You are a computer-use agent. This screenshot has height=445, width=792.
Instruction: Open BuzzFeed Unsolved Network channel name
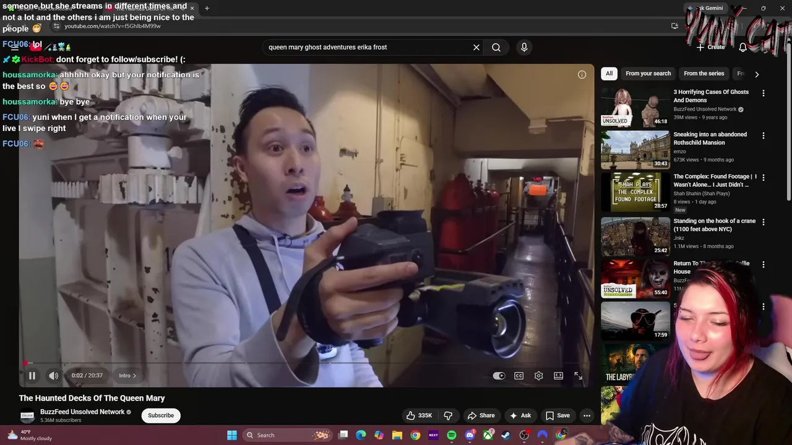pos(82,412)
